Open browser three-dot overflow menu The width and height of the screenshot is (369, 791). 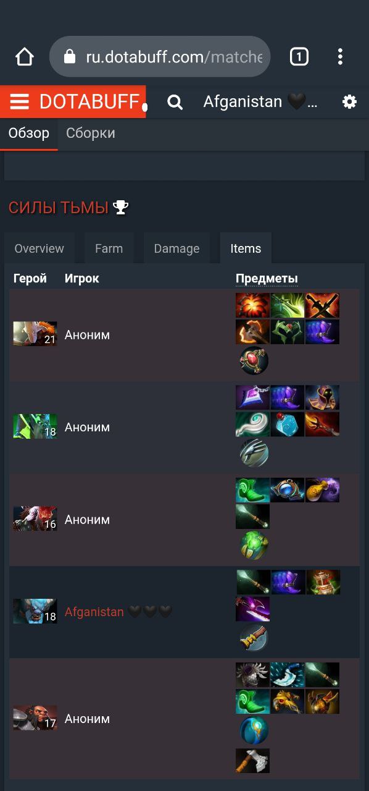[340, 57]
